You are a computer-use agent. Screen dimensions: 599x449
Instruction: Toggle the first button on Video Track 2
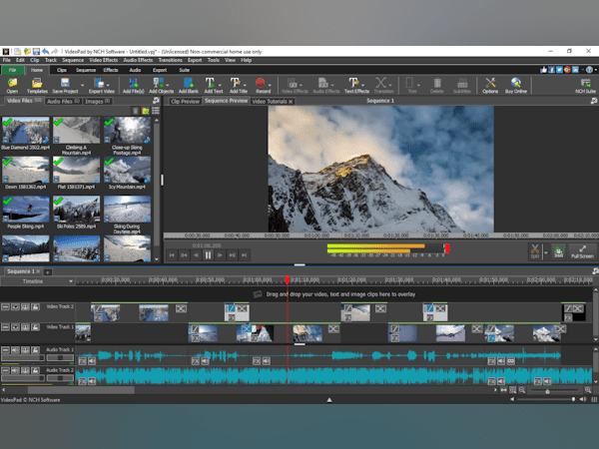coord(6,307)
